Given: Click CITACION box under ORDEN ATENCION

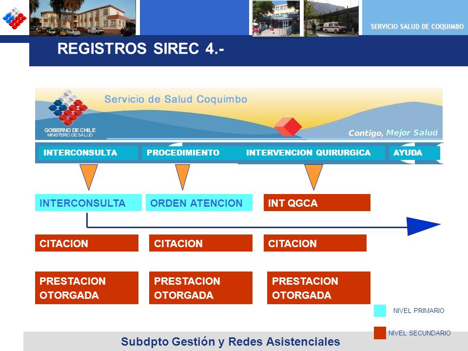Looking at the screenshot, I should point(201,243).
